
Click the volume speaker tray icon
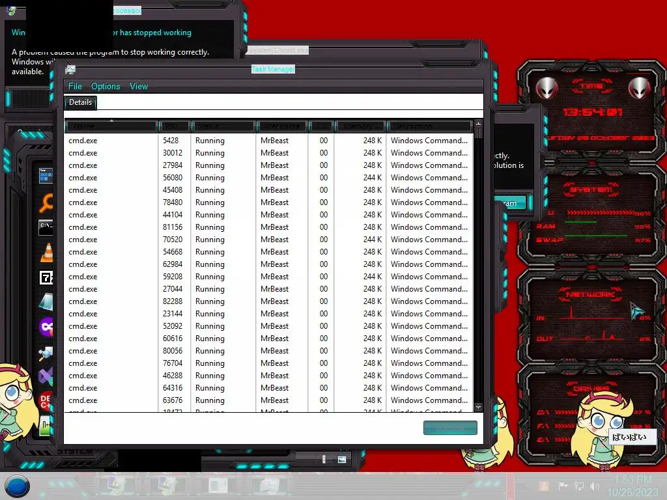click(594, 486)
